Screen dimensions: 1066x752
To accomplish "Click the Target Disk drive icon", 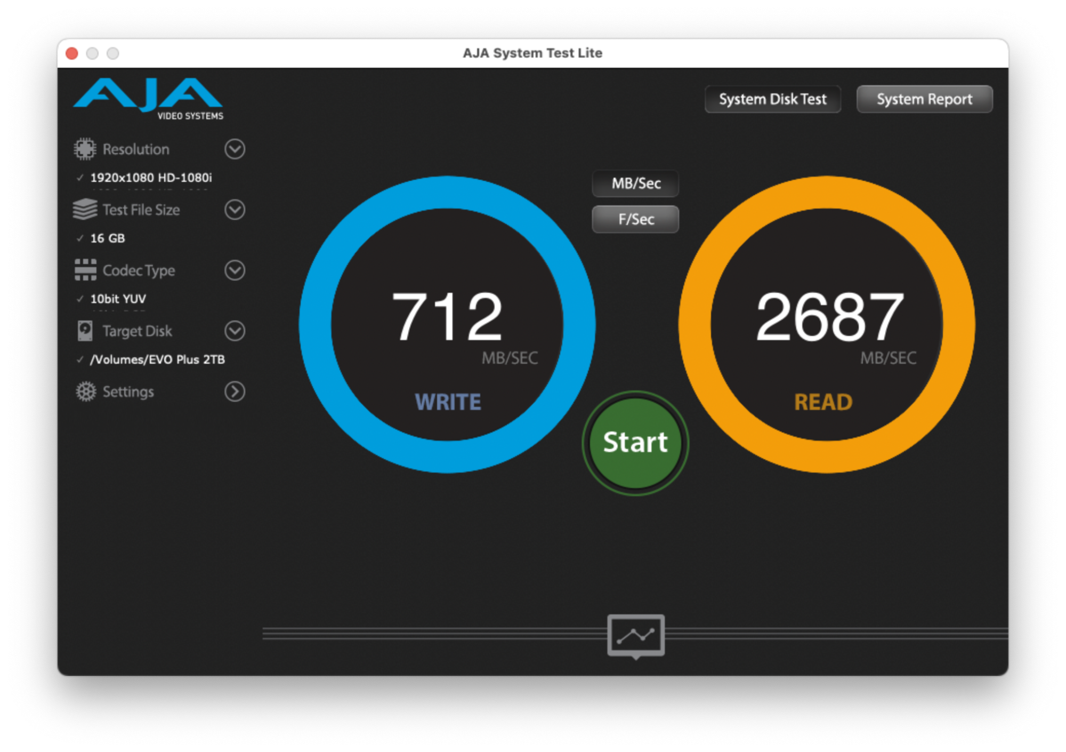I will click(x=85, y=331).
